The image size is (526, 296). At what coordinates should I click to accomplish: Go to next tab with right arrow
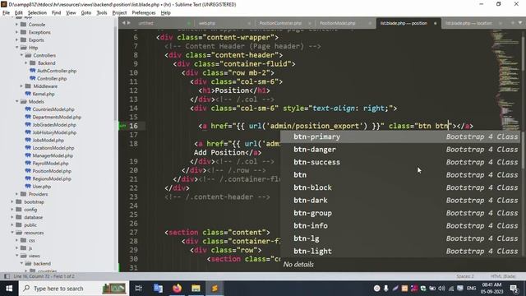128,23
